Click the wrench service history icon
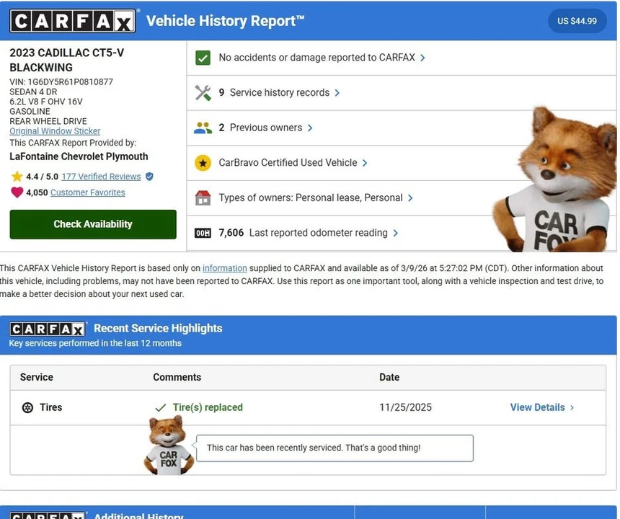The image size is (620, 519). pos(203,93)
